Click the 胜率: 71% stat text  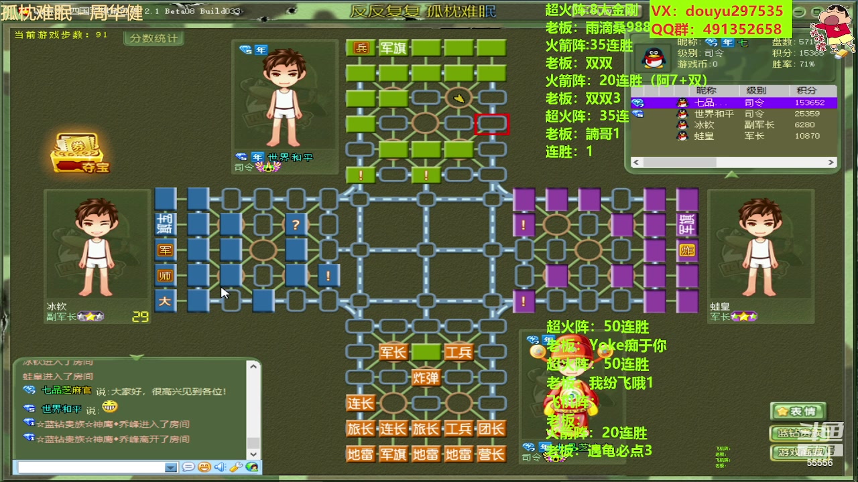tap(794, 64)
